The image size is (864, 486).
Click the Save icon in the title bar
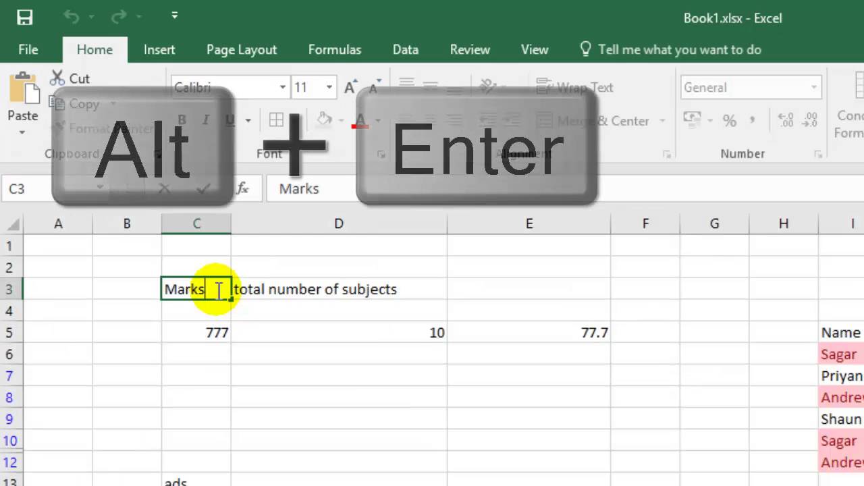coord(25,18)
